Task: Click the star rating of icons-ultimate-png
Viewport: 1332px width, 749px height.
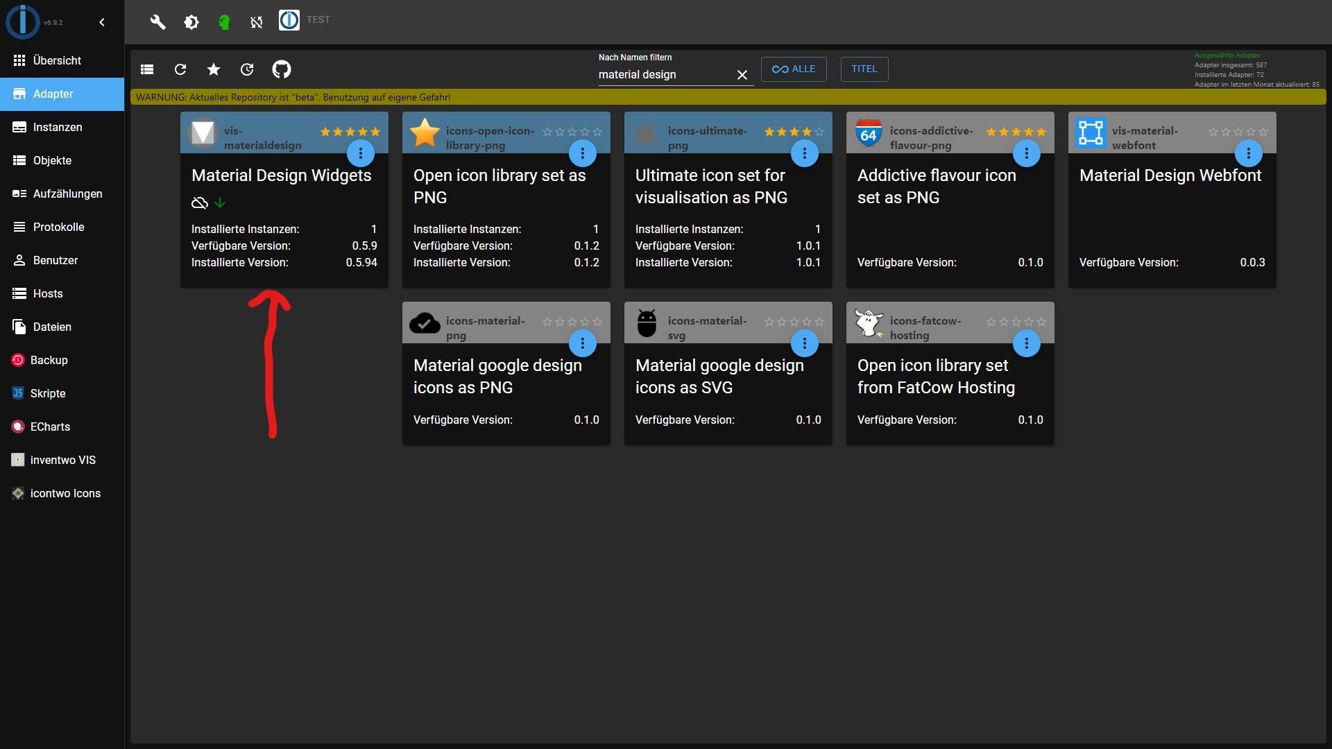Action: (794, 132)
